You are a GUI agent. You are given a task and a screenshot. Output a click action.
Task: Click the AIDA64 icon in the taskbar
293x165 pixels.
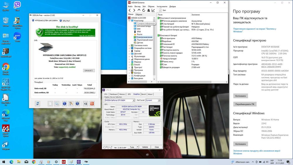[x=64, y=162]
